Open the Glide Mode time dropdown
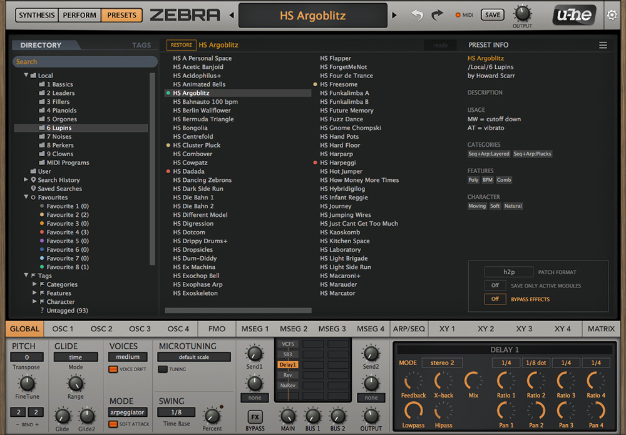Screen dimensions: 626x435 76,357
